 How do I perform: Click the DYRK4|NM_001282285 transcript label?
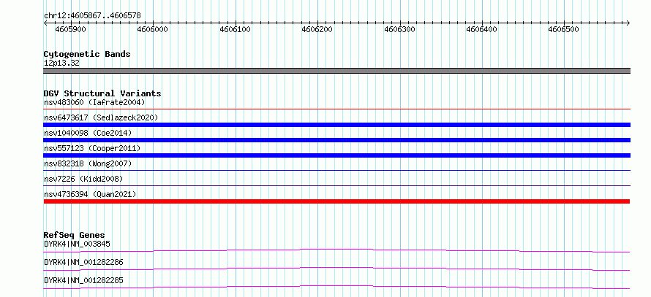(x=83, y=280)
